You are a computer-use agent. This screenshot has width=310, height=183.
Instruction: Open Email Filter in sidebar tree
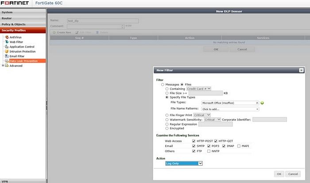click(17, 56)
